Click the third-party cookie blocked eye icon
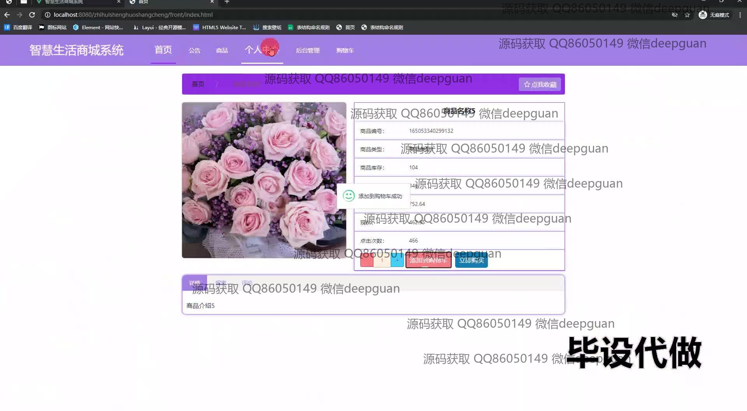Viewport: 747px width, 411px height. tap(675, 15)
